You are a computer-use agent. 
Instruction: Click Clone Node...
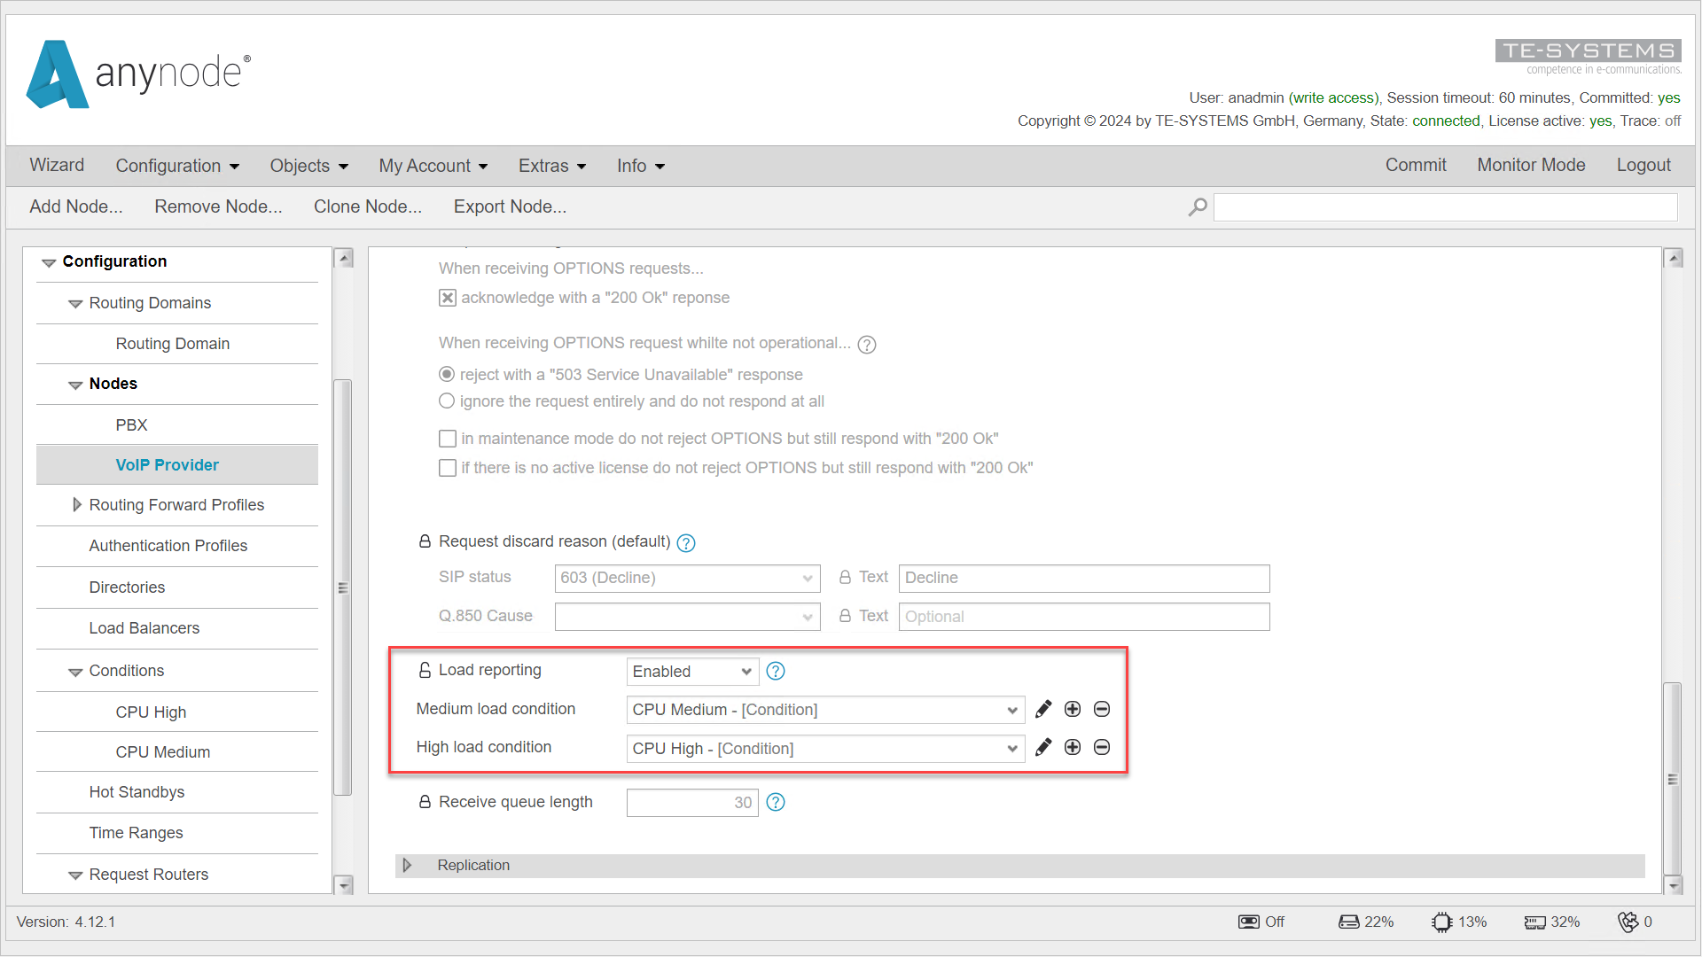[x=368, y=206]
